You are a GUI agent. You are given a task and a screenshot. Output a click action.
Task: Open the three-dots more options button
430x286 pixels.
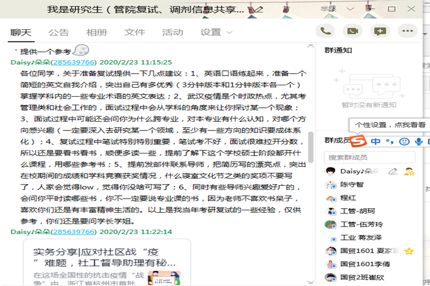coord(407,31)
